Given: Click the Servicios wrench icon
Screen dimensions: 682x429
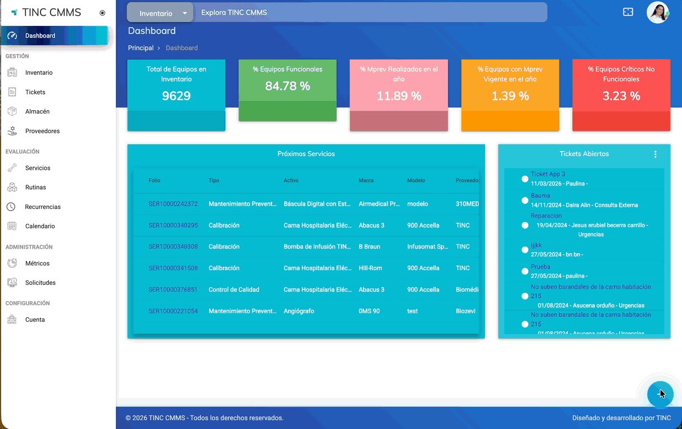Looking at the screenshot, I should [12, 168].
